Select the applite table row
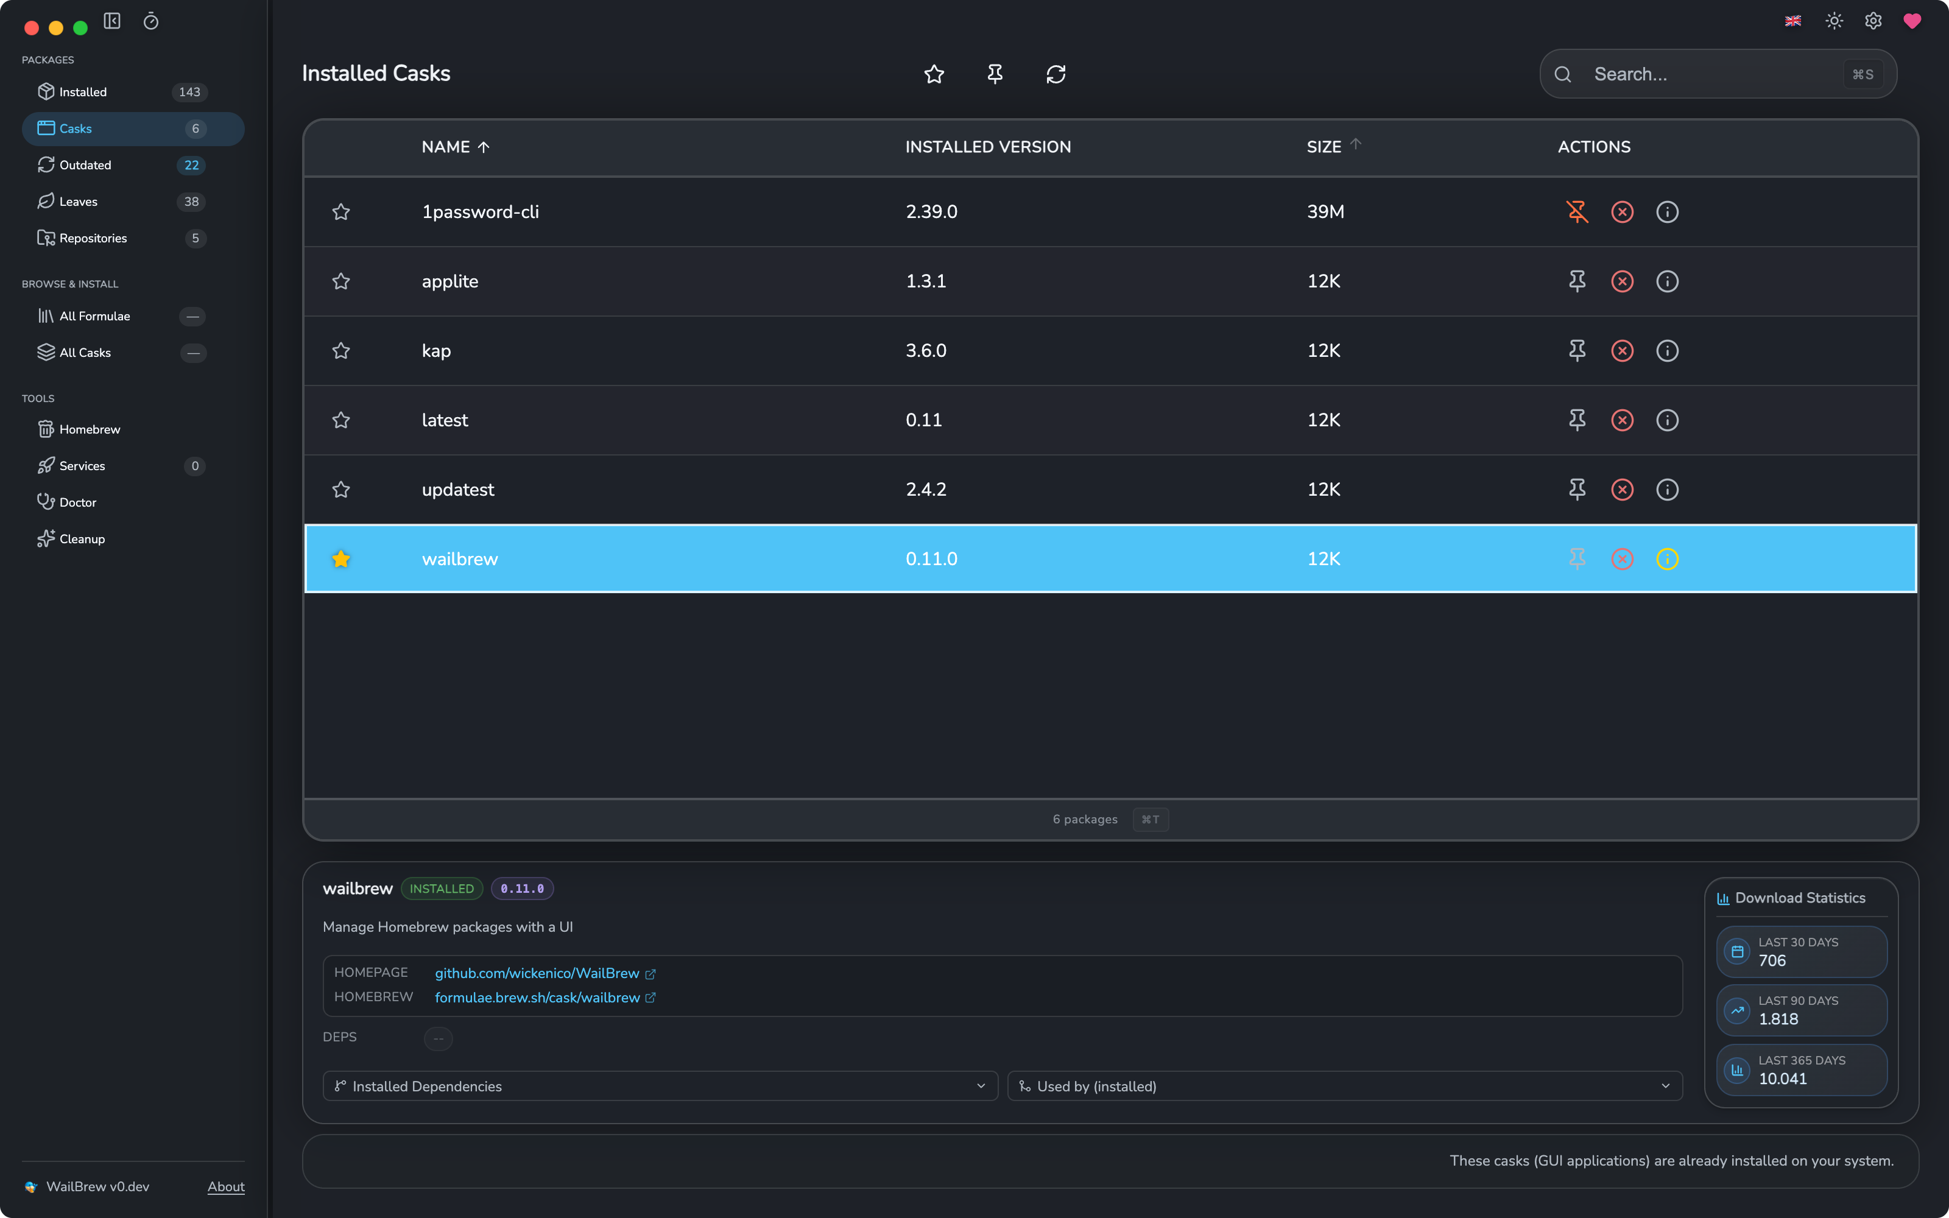Viewport: 1949px width, 1218px height. pos(1110,281)
